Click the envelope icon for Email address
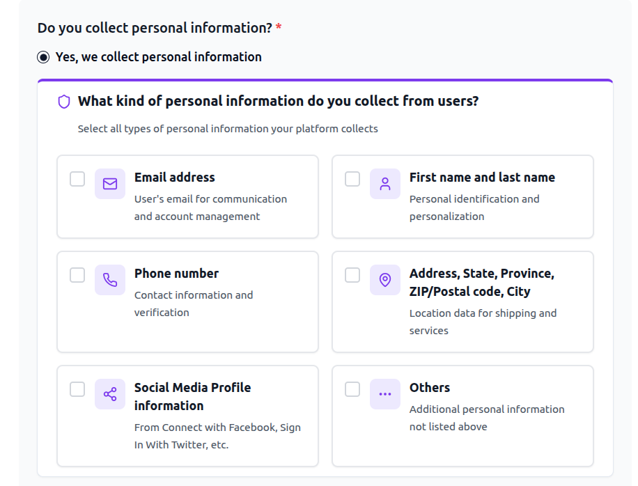 (110, 184)
